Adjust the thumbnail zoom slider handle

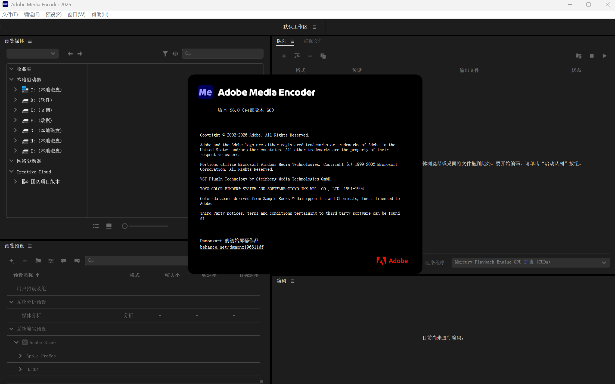125,226
